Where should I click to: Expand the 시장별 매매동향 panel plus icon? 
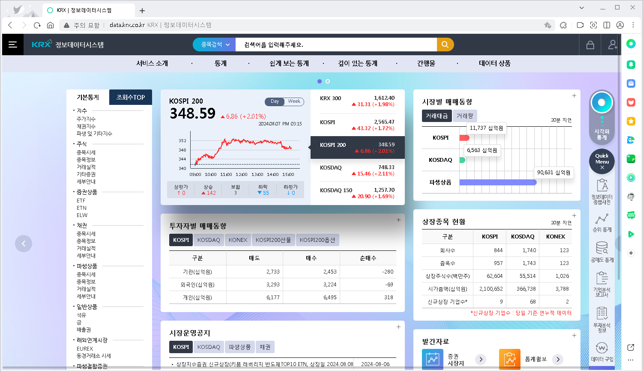(x=574, y=96)
